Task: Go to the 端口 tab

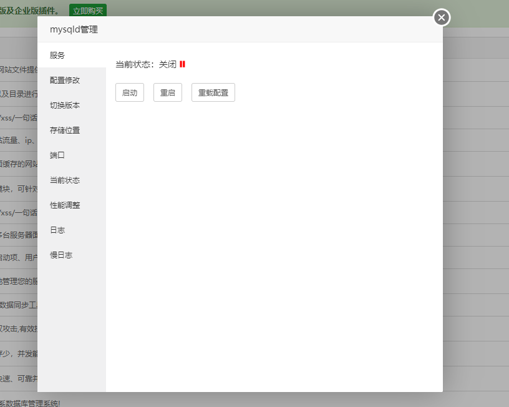Action: click(x=72, y=155)
